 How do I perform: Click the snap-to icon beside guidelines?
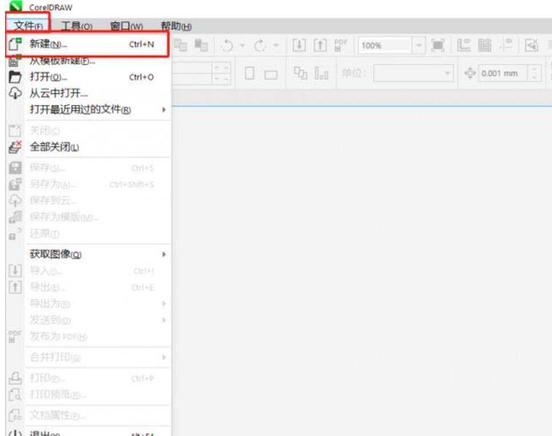(x=531, y=45)
